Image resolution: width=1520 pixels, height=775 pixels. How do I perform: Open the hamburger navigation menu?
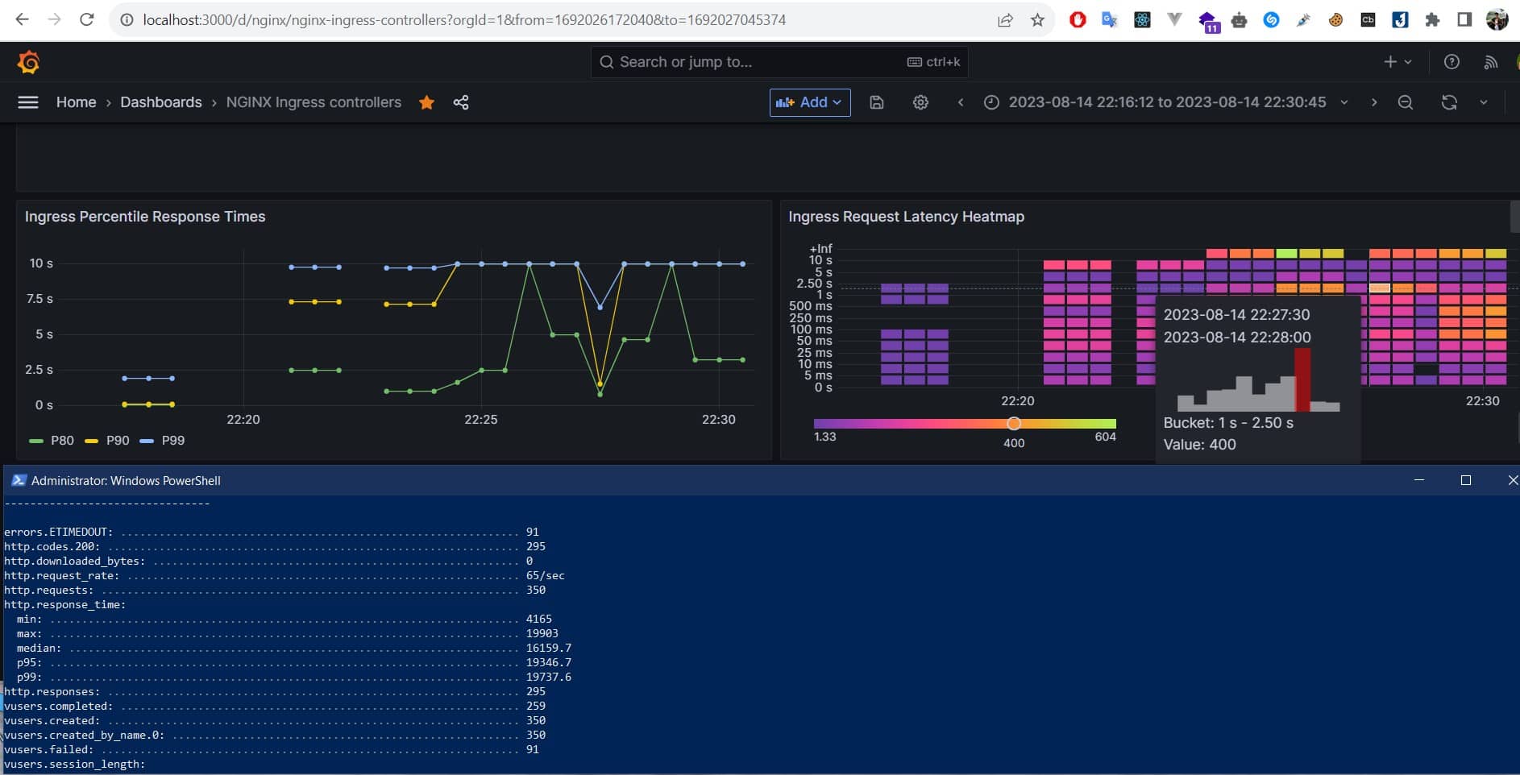click(28, 102)
